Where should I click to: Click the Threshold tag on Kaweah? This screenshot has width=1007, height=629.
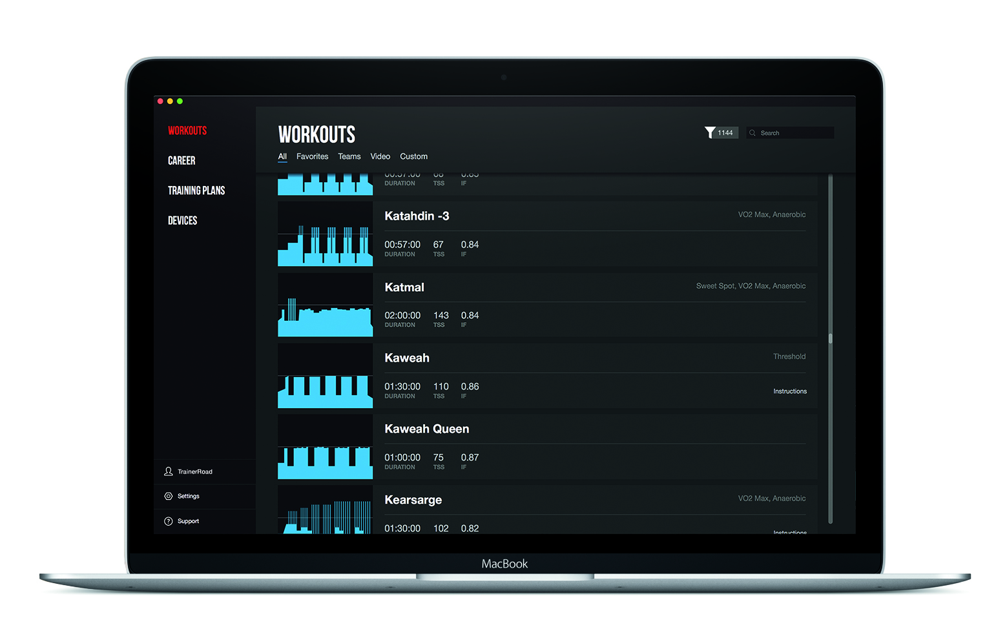point(789,356)
